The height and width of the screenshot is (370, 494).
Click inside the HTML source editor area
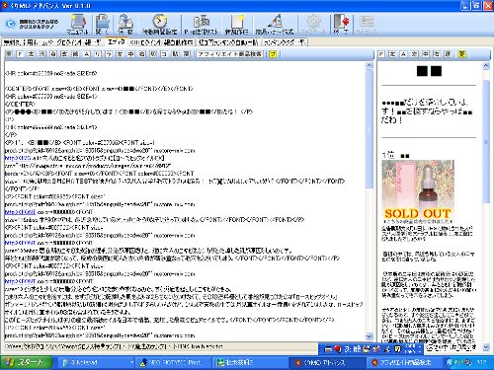(185, 200)
